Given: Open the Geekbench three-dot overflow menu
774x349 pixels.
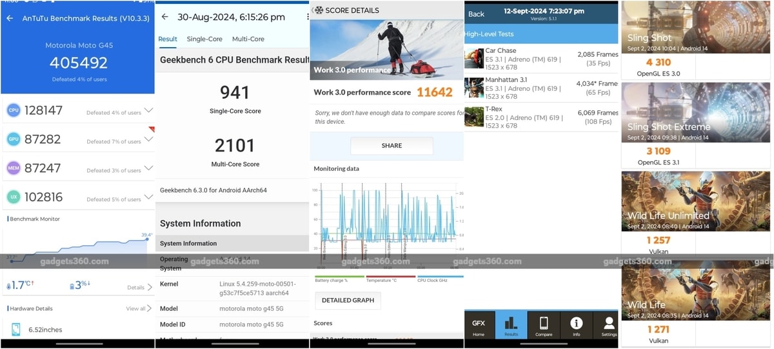Looking at the screenshot, I should 308,17.
